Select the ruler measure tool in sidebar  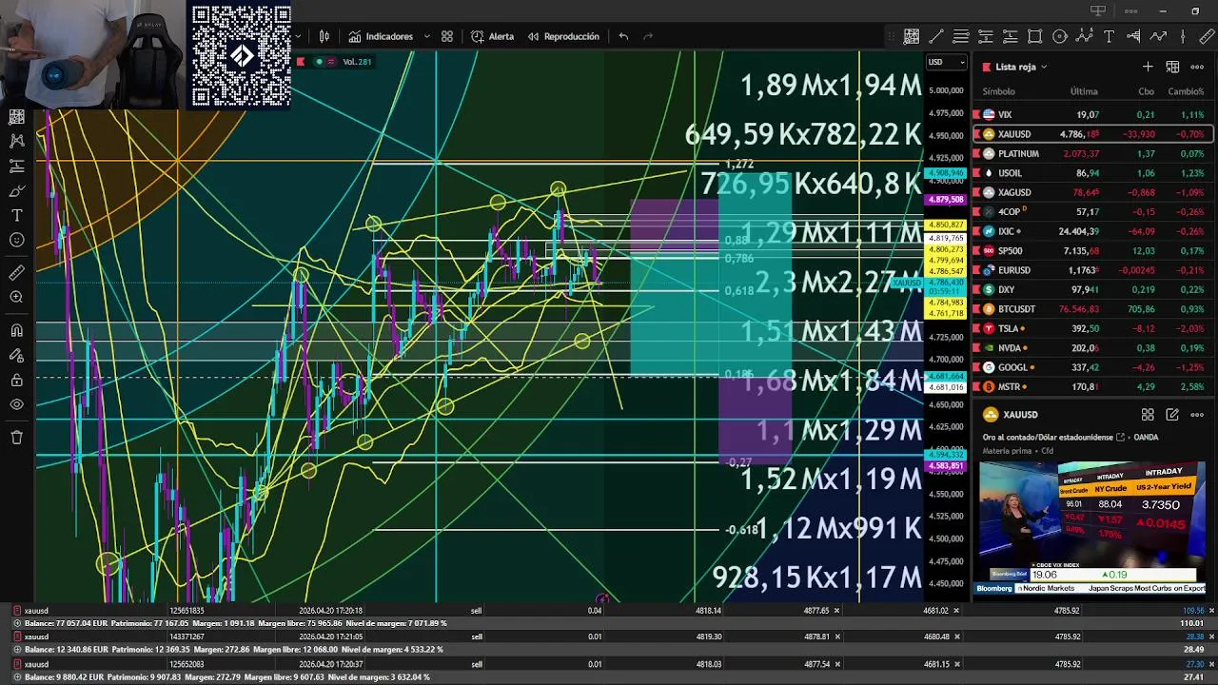pos(16,273)
